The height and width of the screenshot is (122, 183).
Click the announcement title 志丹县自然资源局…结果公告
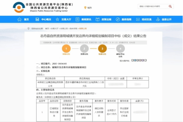[93, 36]
